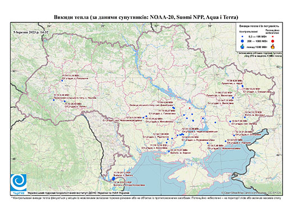Click the large red circle legend symbol
The image size is (292, 206).
[x=273, y=41]
